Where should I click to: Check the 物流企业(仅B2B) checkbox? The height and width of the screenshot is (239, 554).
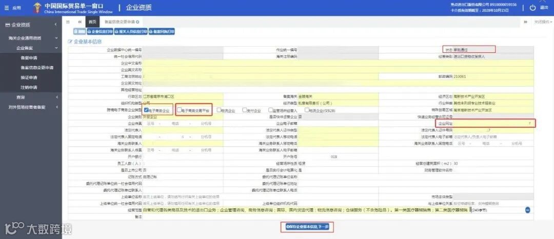[x=307, y=110]
